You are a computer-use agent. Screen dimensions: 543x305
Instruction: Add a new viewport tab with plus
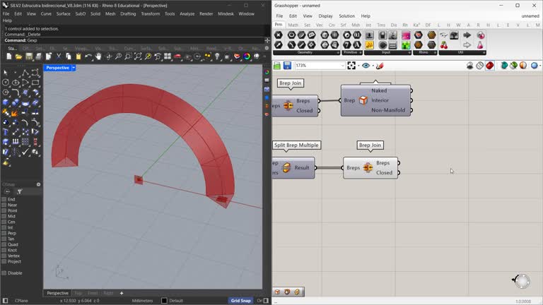[122, 293]
